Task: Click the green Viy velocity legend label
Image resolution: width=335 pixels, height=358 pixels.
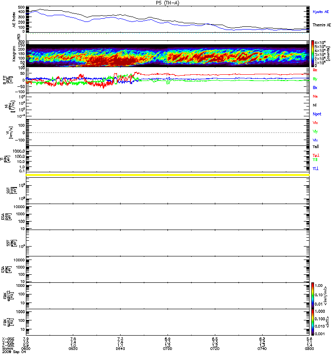Action: click(315, 132)
